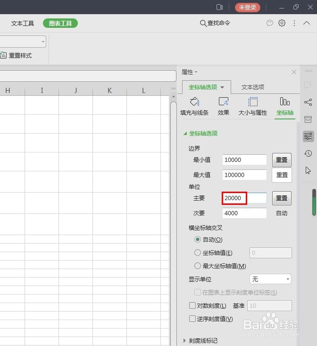
Task: Click the Minor unit (次要) input field
Action: pyautogui.click(x=244, y=213)
